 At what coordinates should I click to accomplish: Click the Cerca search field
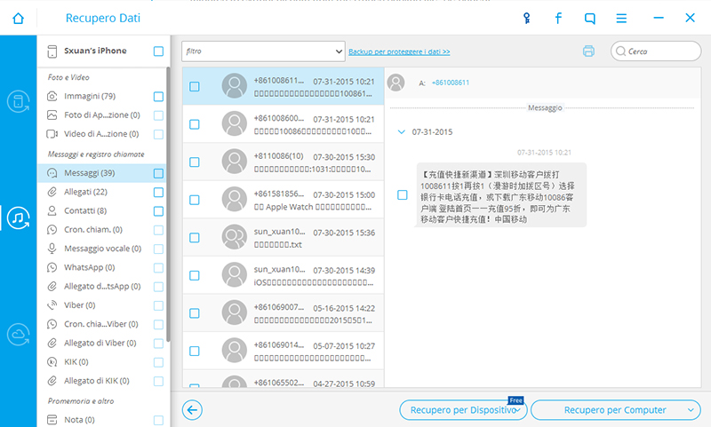[x=662, y=51]
